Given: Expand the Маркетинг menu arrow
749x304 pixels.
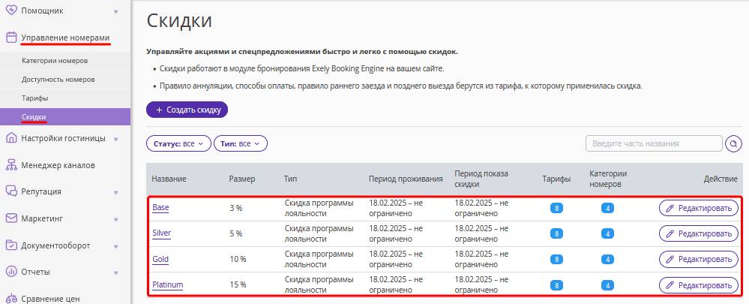Looking at the screenshot, I should point(115,219).
